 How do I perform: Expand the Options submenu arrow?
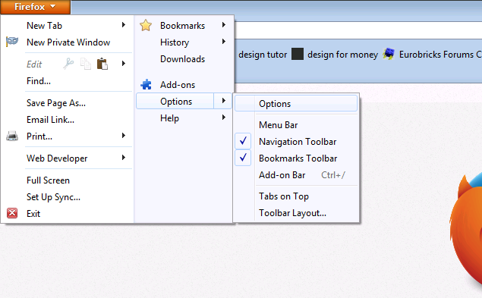coord(224,100)
